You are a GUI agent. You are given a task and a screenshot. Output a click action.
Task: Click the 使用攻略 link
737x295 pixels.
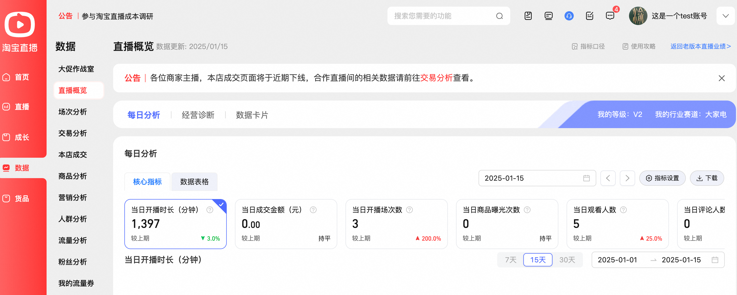pos(639,46)
